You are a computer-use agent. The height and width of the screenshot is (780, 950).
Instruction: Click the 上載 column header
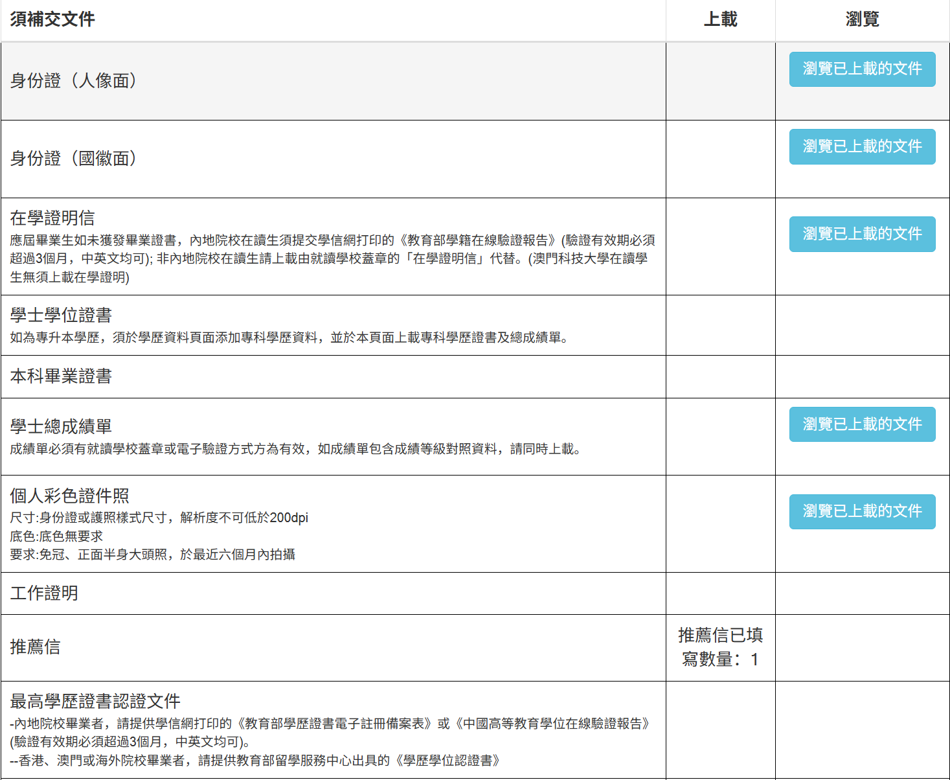(720, 19)
